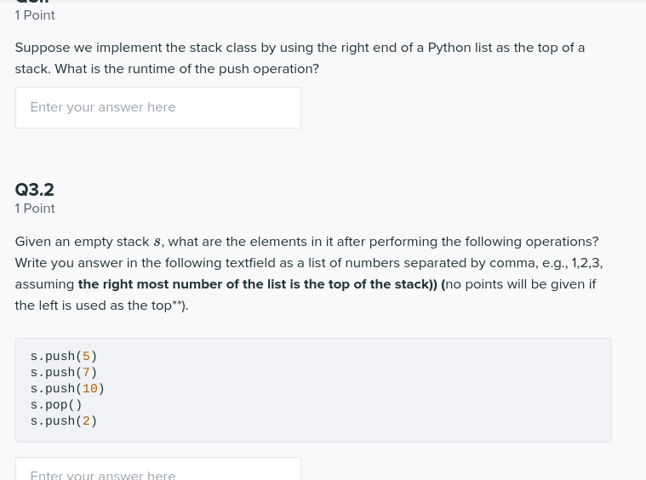Click 'Given an empty stack' sentence start
Image resolution: width=646 pixels, height=480 pixels.
pyautogui.click(x=82, y=242)
